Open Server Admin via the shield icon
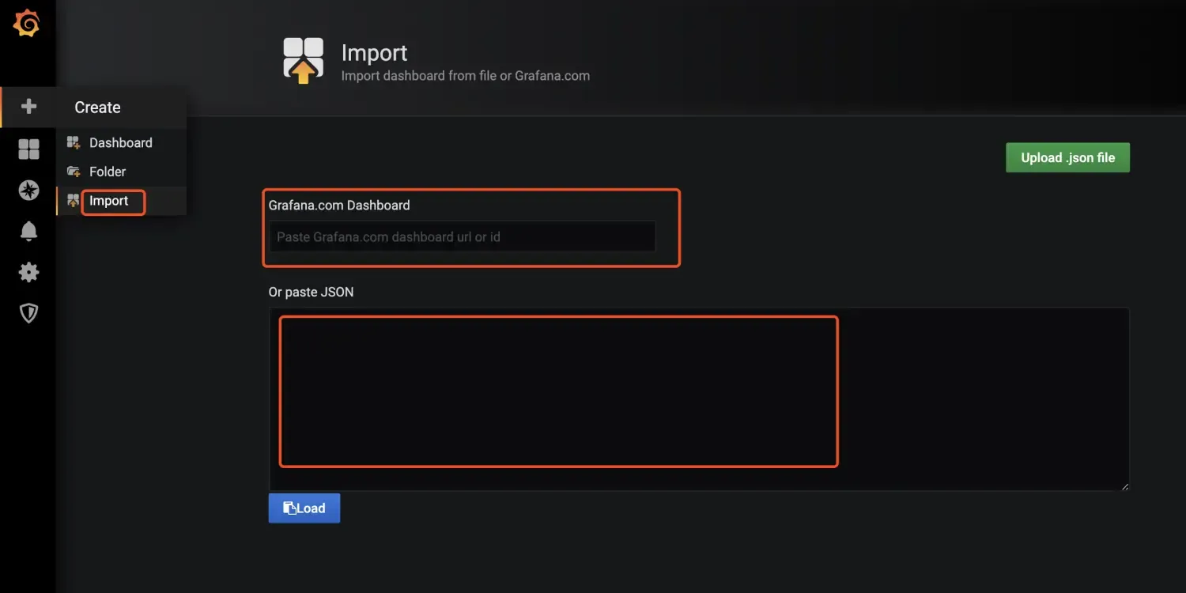The width and height of the screenshot is (1186, 593). 28,314
